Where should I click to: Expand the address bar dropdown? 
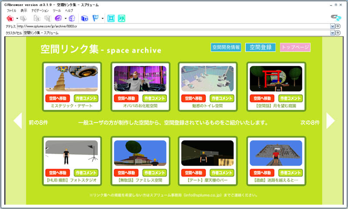(x=332, y=26)
